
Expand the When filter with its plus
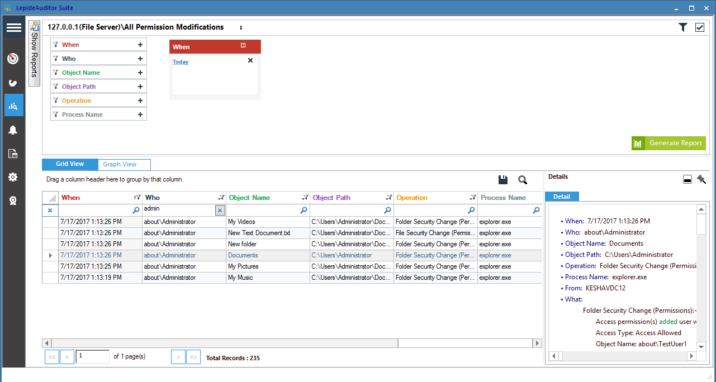click(x=140, y=45)
